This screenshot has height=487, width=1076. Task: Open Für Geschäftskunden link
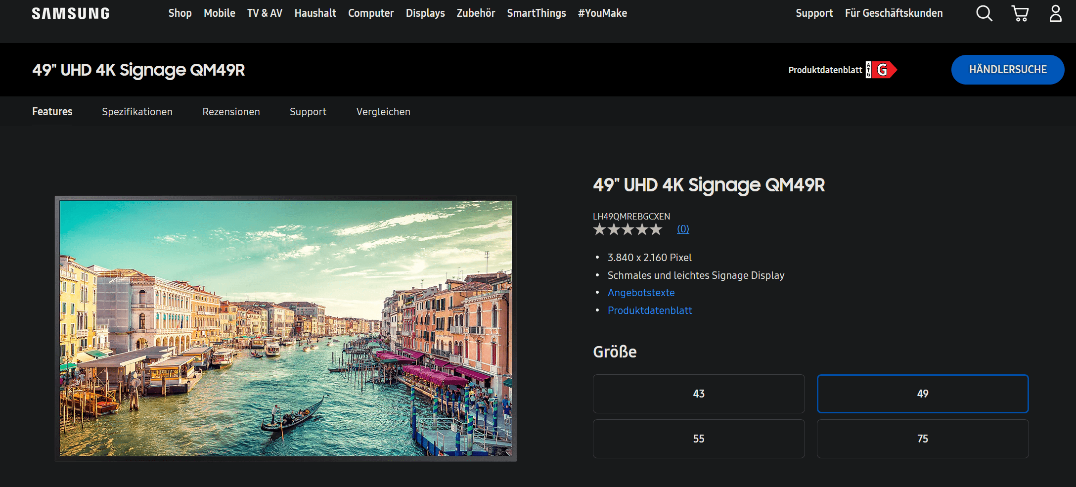coord(894,13)
